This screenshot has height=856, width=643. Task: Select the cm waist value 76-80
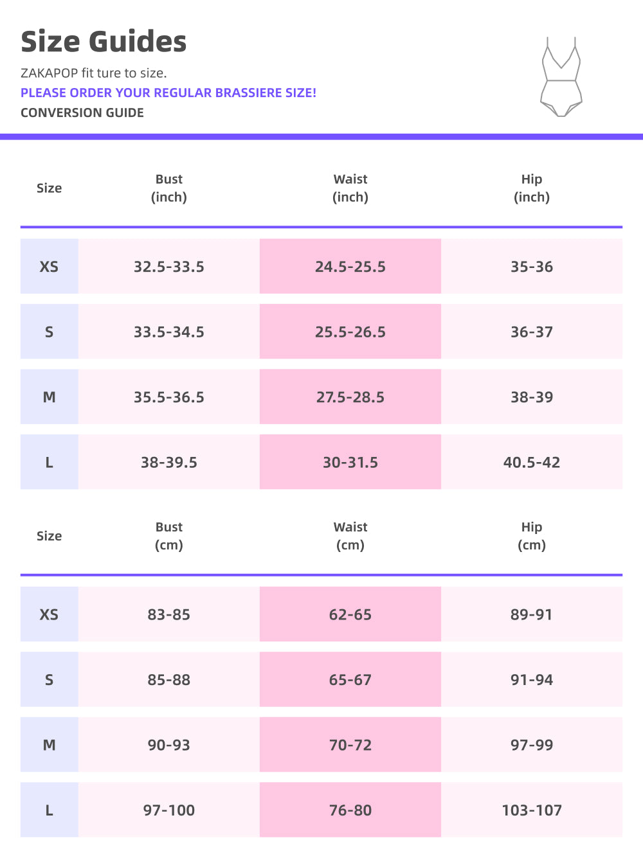coord(350,810)
